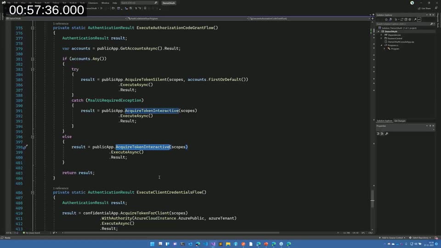This screenshot has height=248, width=441.
Task: Switch to the Solution Explorer tab
Action: (x=384, y=121)
